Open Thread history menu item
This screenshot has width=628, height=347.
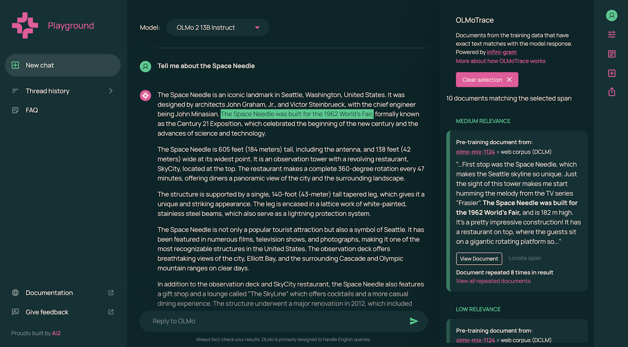pyautogui.click(x=63, y=91)
